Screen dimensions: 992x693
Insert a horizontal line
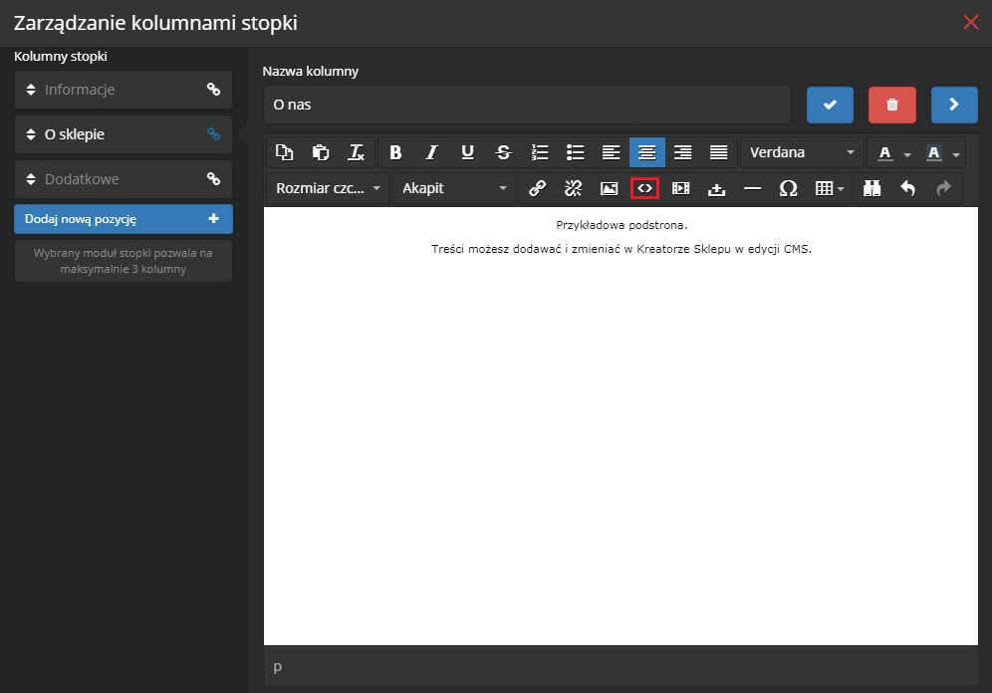pyautogui.click(x=752, y=188)
